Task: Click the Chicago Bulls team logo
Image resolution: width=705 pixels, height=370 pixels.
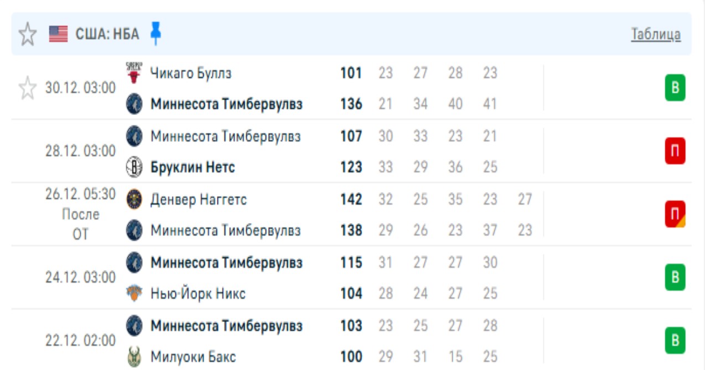Action: (x=134, y=73)
